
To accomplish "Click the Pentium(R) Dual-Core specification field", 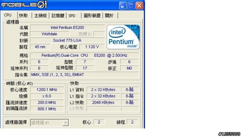I will coord(84,55).
